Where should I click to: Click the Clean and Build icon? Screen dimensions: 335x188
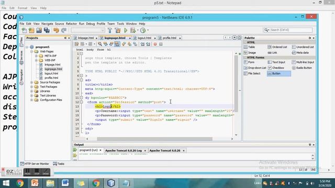[x=117, y=30]
